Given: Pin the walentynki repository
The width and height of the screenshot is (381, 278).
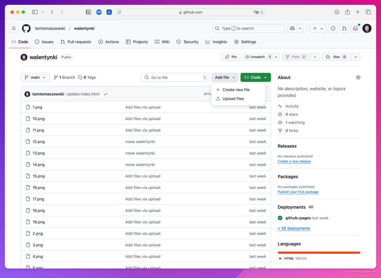Looking at the screenshot, I should tap(231, 57).
